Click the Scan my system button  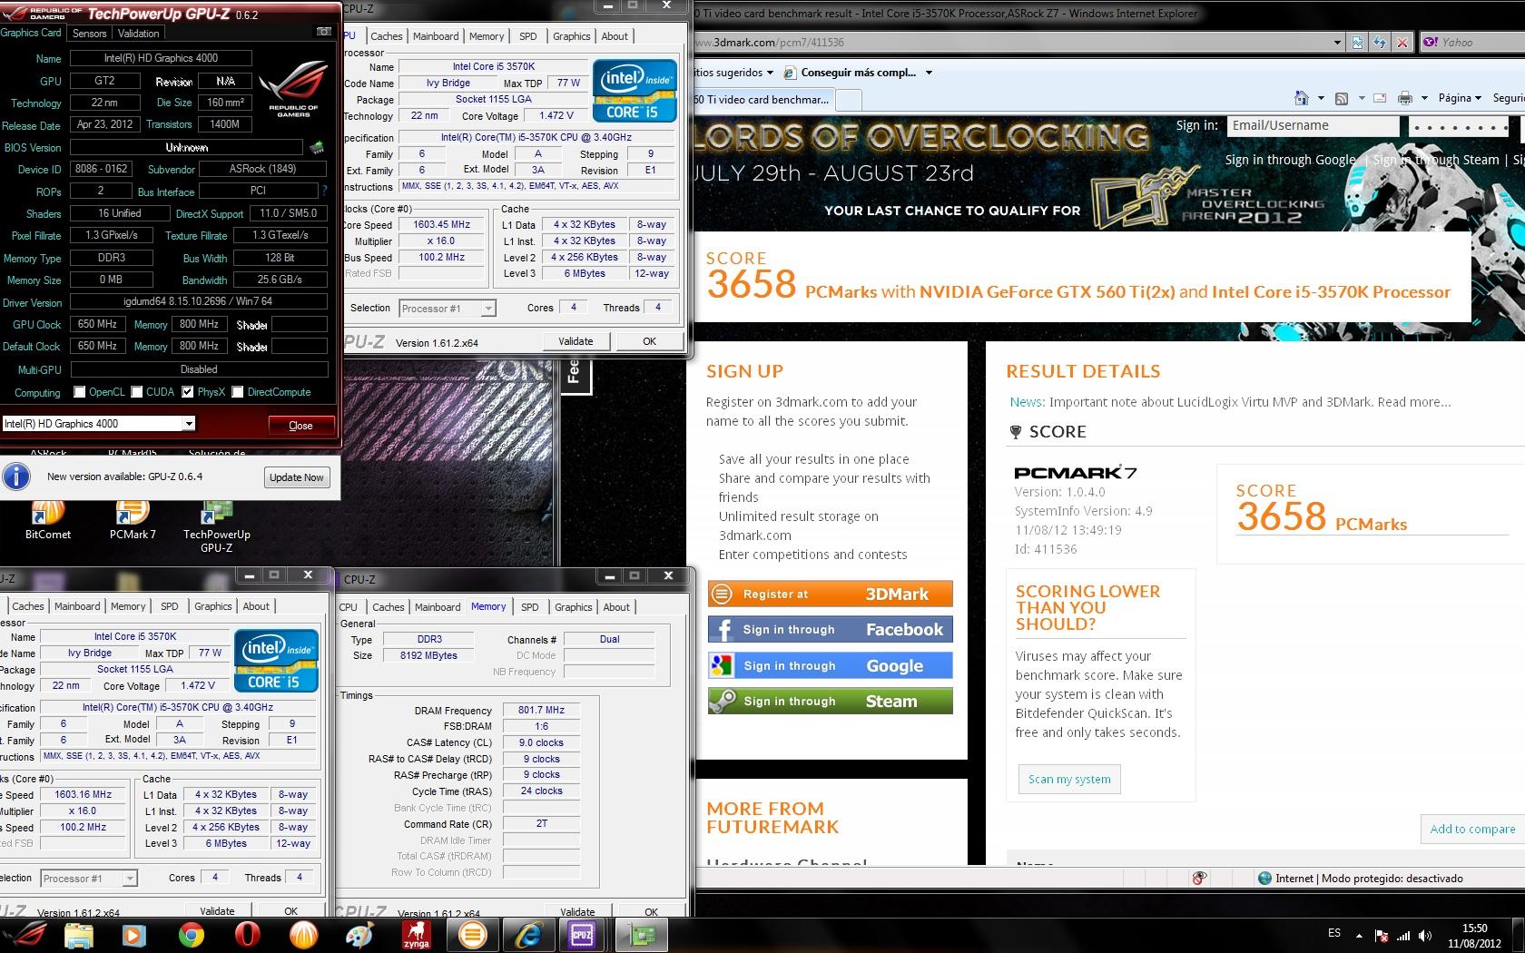coord(1069,779)
